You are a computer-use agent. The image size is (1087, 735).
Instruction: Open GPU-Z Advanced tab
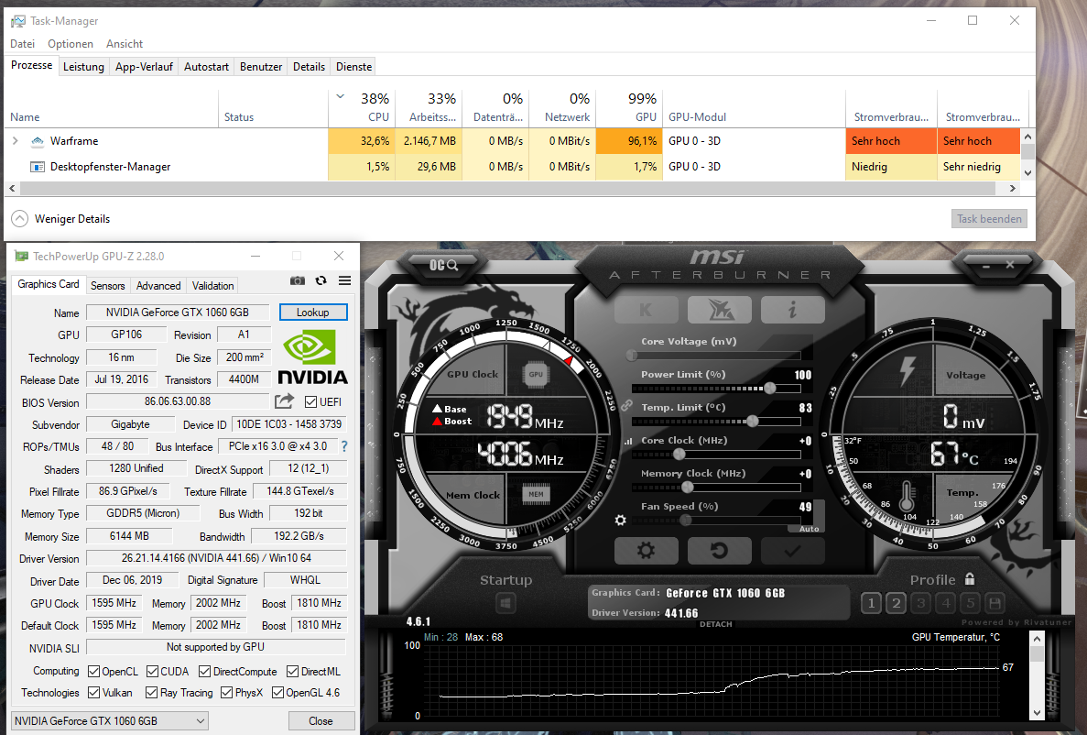[158, 285]
